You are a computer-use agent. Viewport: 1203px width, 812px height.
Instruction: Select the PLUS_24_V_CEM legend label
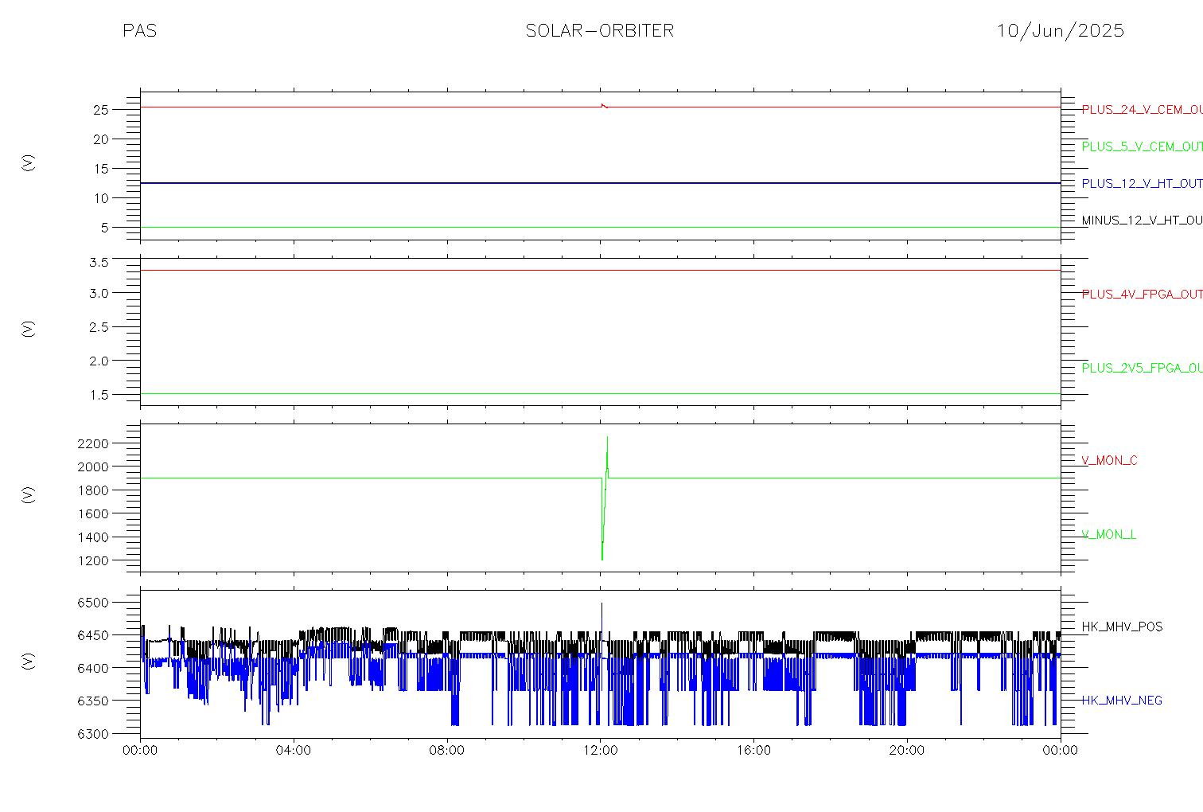tap(1142, 110)
